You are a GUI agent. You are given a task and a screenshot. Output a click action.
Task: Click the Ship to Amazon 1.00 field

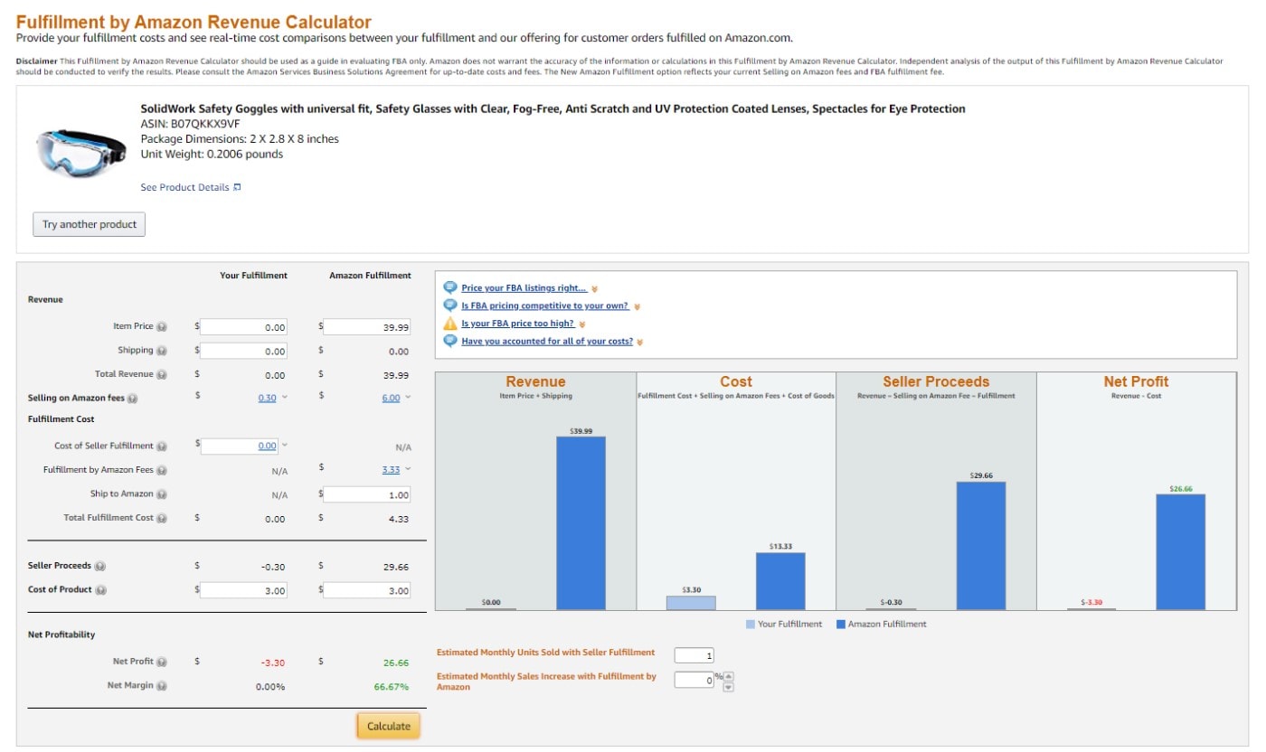coord(367,494)
